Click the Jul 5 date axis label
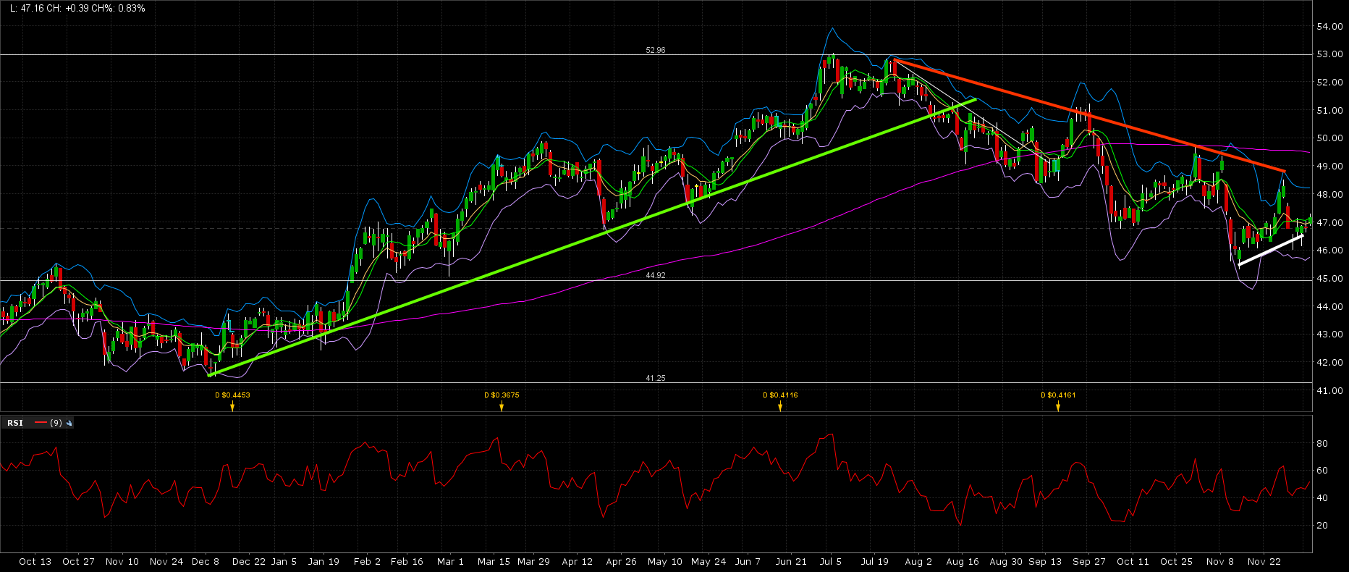The image size is (1349, 572). point(830,562)
